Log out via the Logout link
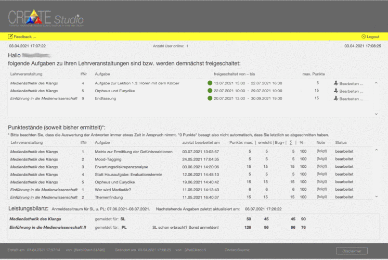This screenshot has height=260, width=388. pyautogui.click(x=372, y=36)
